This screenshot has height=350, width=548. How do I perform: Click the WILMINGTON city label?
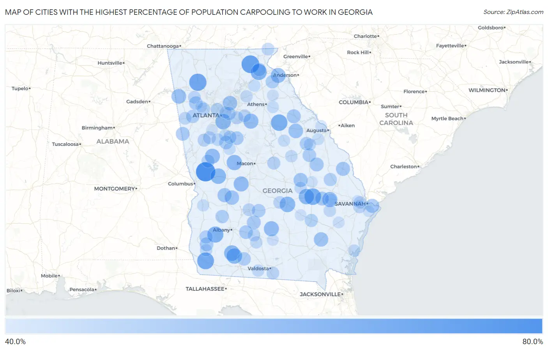(x=487, y=90)
